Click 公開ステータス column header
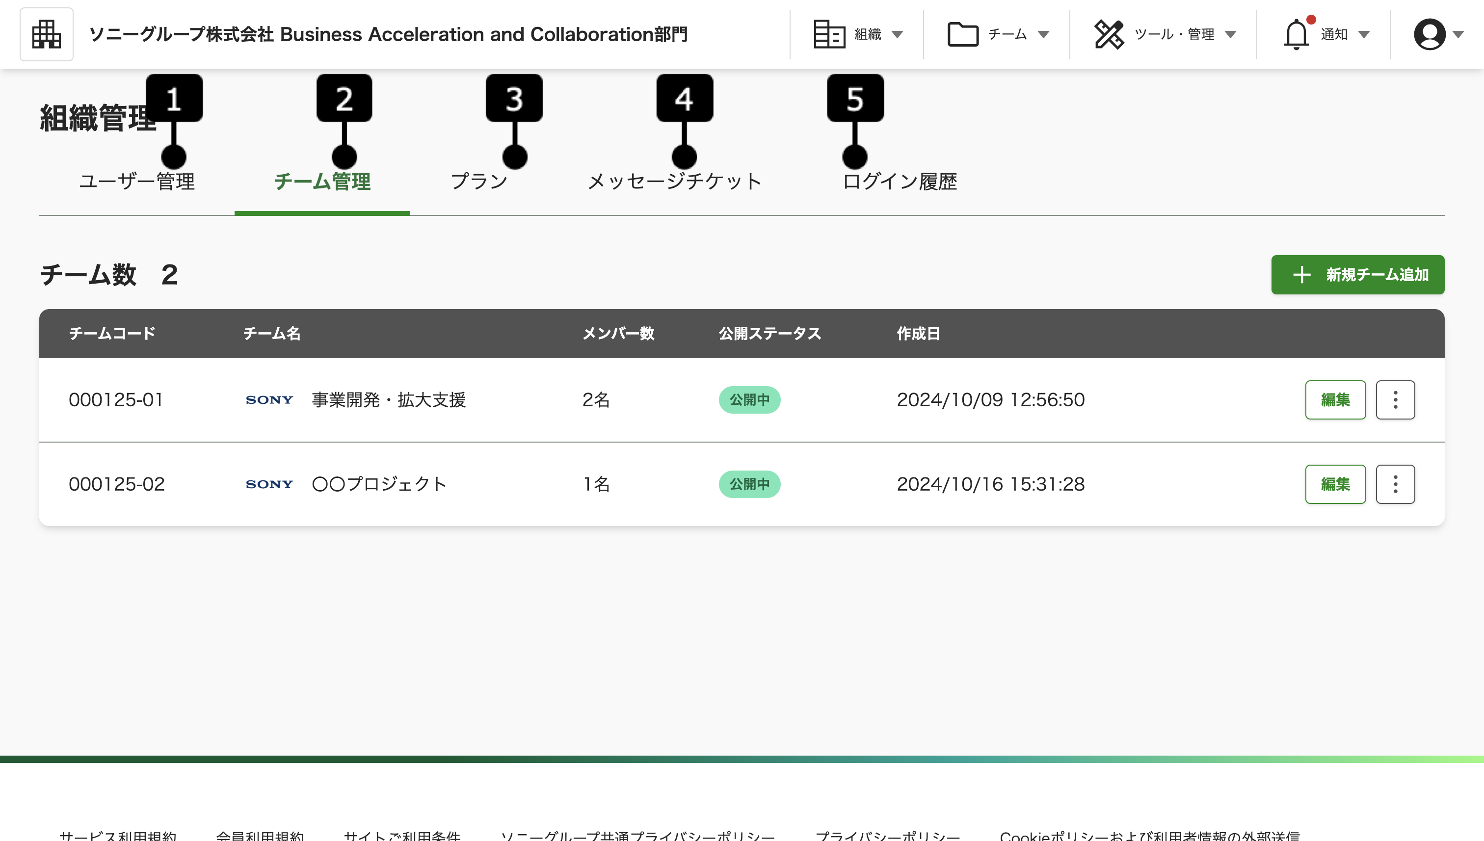This screenshot has width=1484, height=841. pos(769,333)
